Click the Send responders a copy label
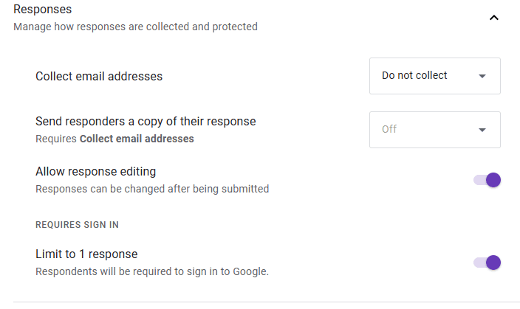Screen dimensions: 520x309 click(146, 121)
